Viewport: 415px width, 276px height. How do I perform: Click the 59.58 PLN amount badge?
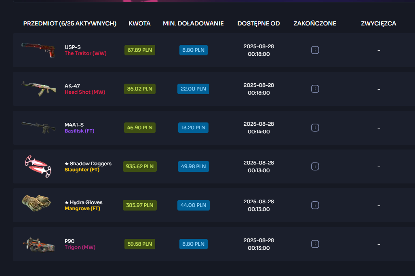pyautogui.click(x=140, y=244)
